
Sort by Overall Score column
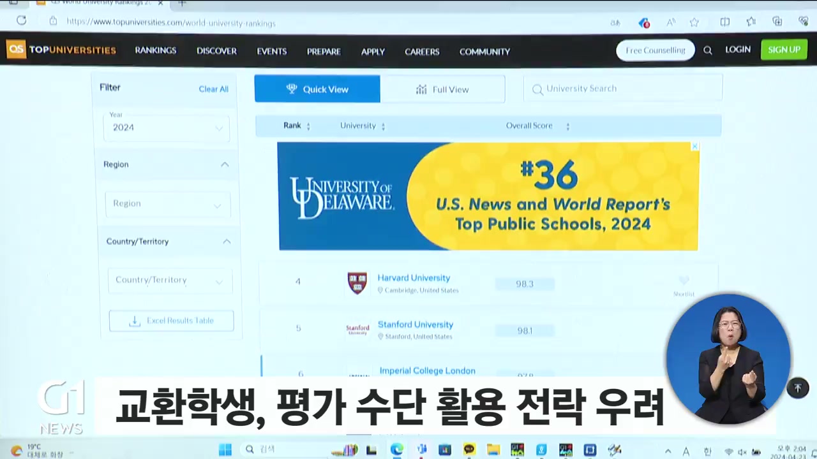click(x=567, y=126)
